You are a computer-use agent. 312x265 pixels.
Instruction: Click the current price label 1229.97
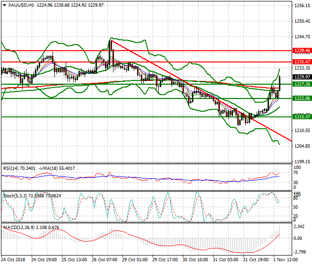[302, 77]
